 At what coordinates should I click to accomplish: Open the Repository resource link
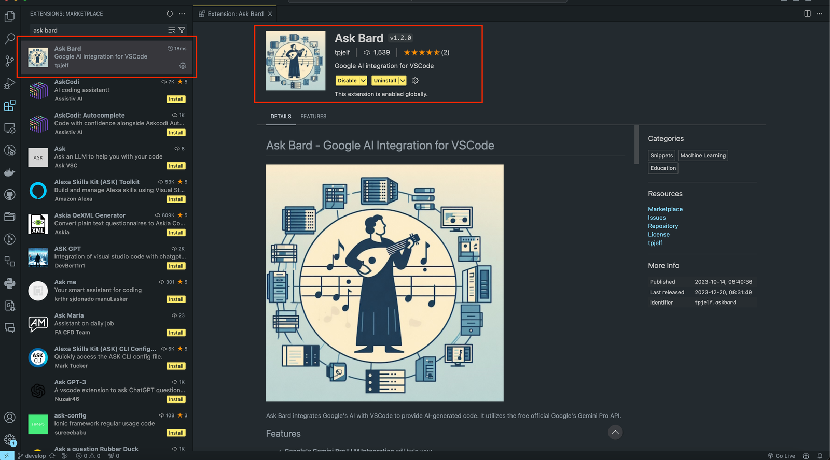[662, 226]
